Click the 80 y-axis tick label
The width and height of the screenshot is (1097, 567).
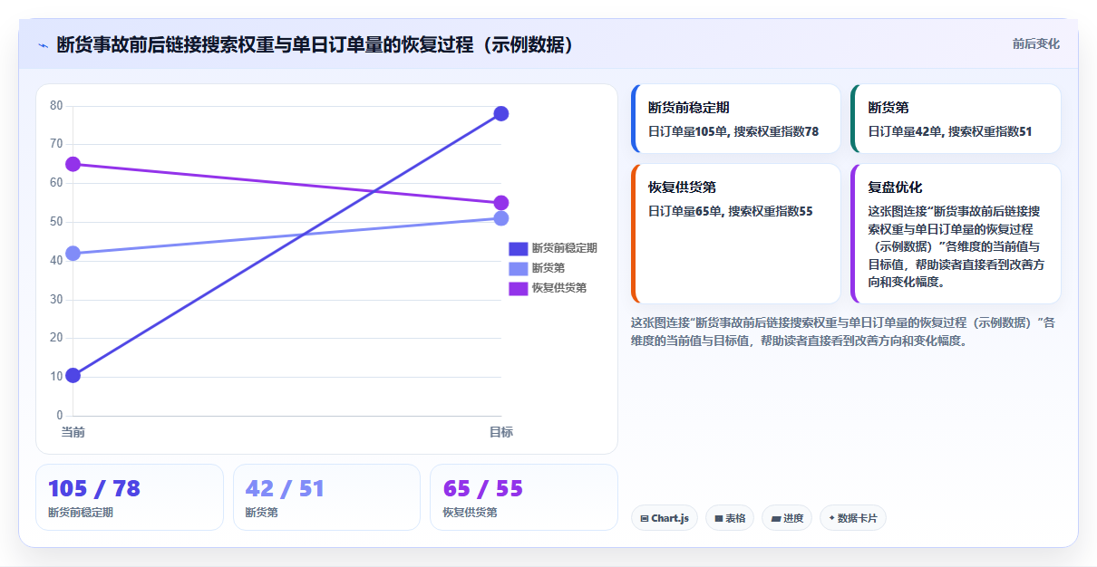[56, 105]
